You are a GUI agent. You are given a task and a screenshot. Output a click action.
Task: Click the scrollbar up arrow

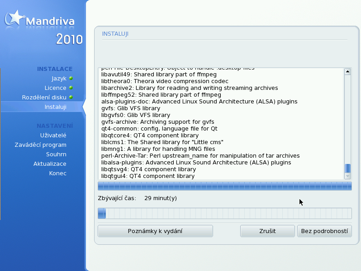point(347,71)
